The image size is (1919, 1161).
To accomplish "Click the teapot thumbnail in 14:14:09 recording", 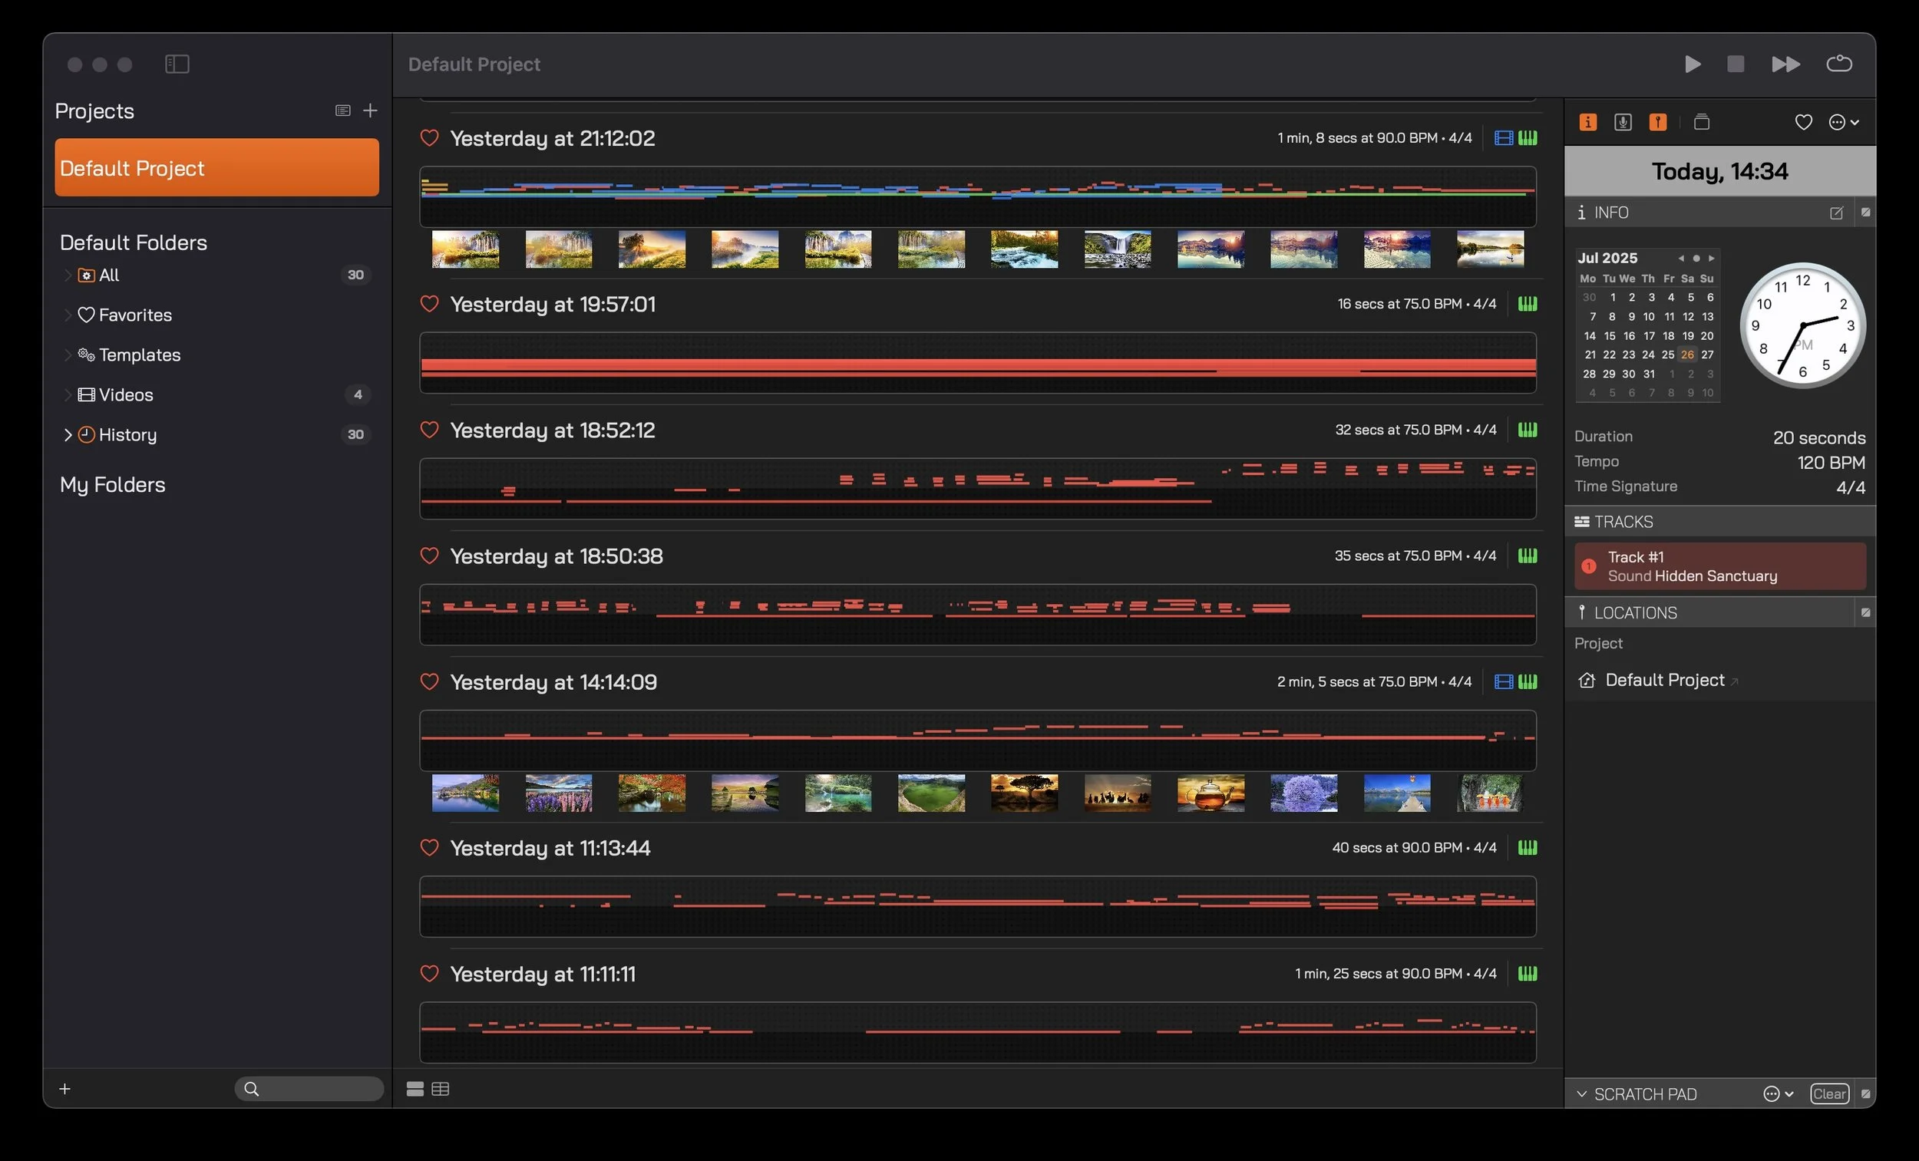I will coord(1211,793).
